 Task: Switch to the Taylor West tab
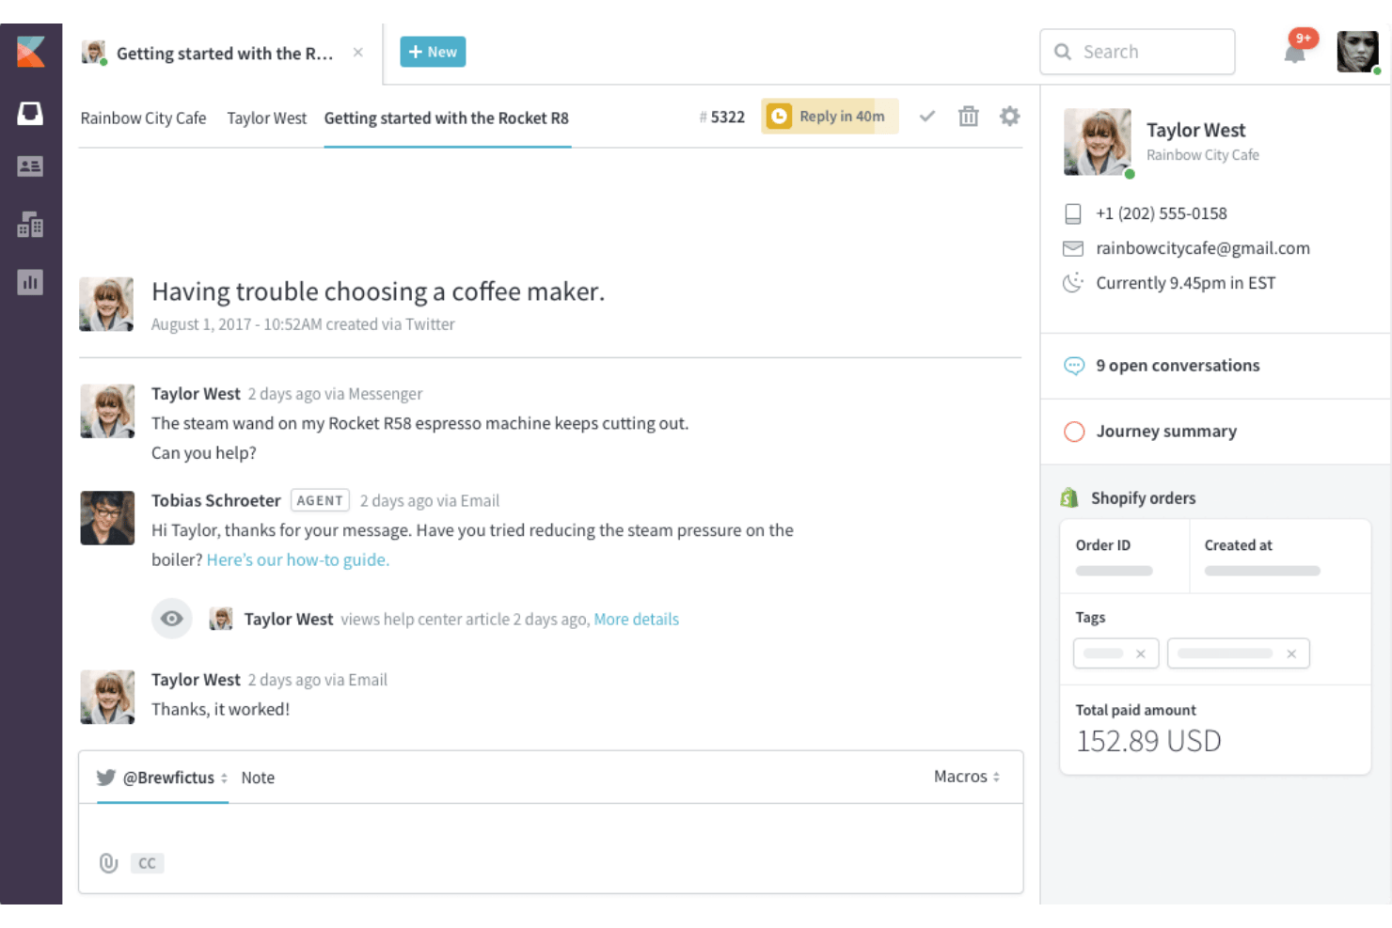[x=267, y=118]
